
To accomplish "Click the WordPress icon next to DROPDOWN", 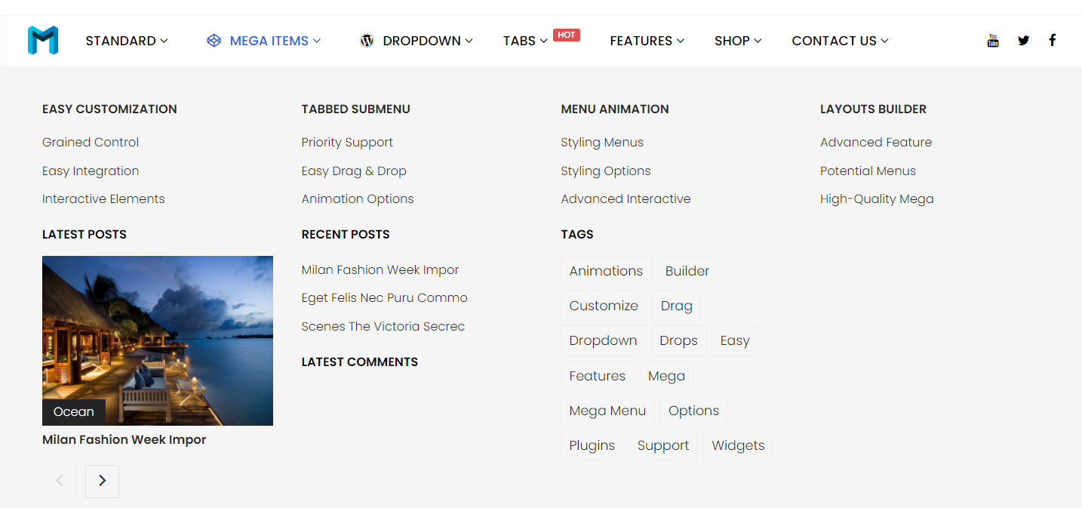I will pyautogui.click(x=367, y=40).
